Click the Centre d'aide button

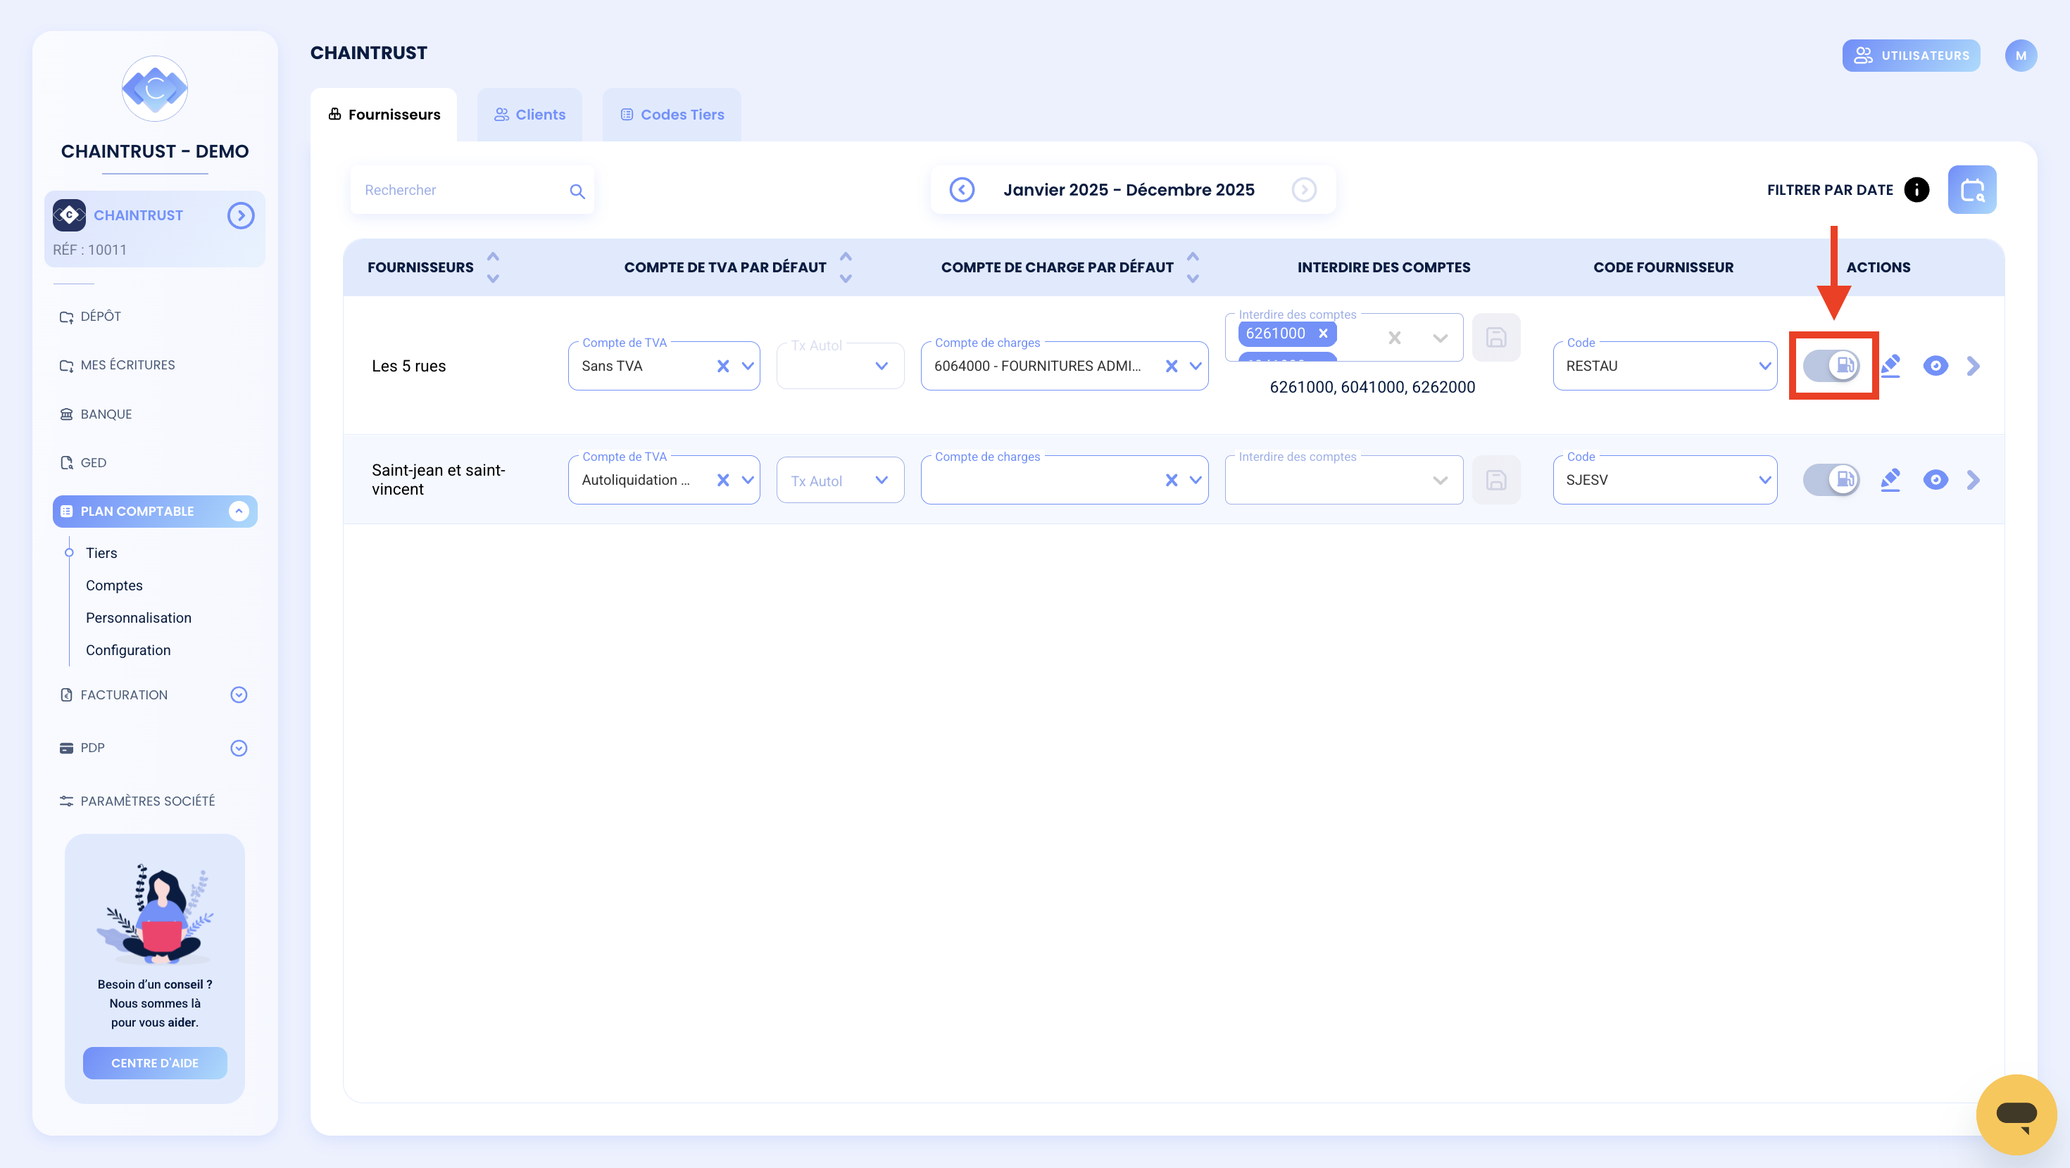point(154,1062)
